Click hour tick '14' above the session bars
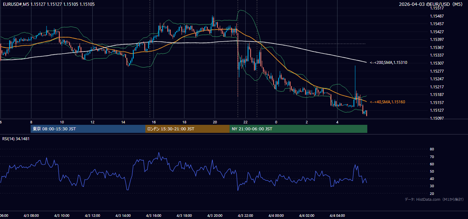The width and height of the screenshot is (468, 219). click(123, 122)
